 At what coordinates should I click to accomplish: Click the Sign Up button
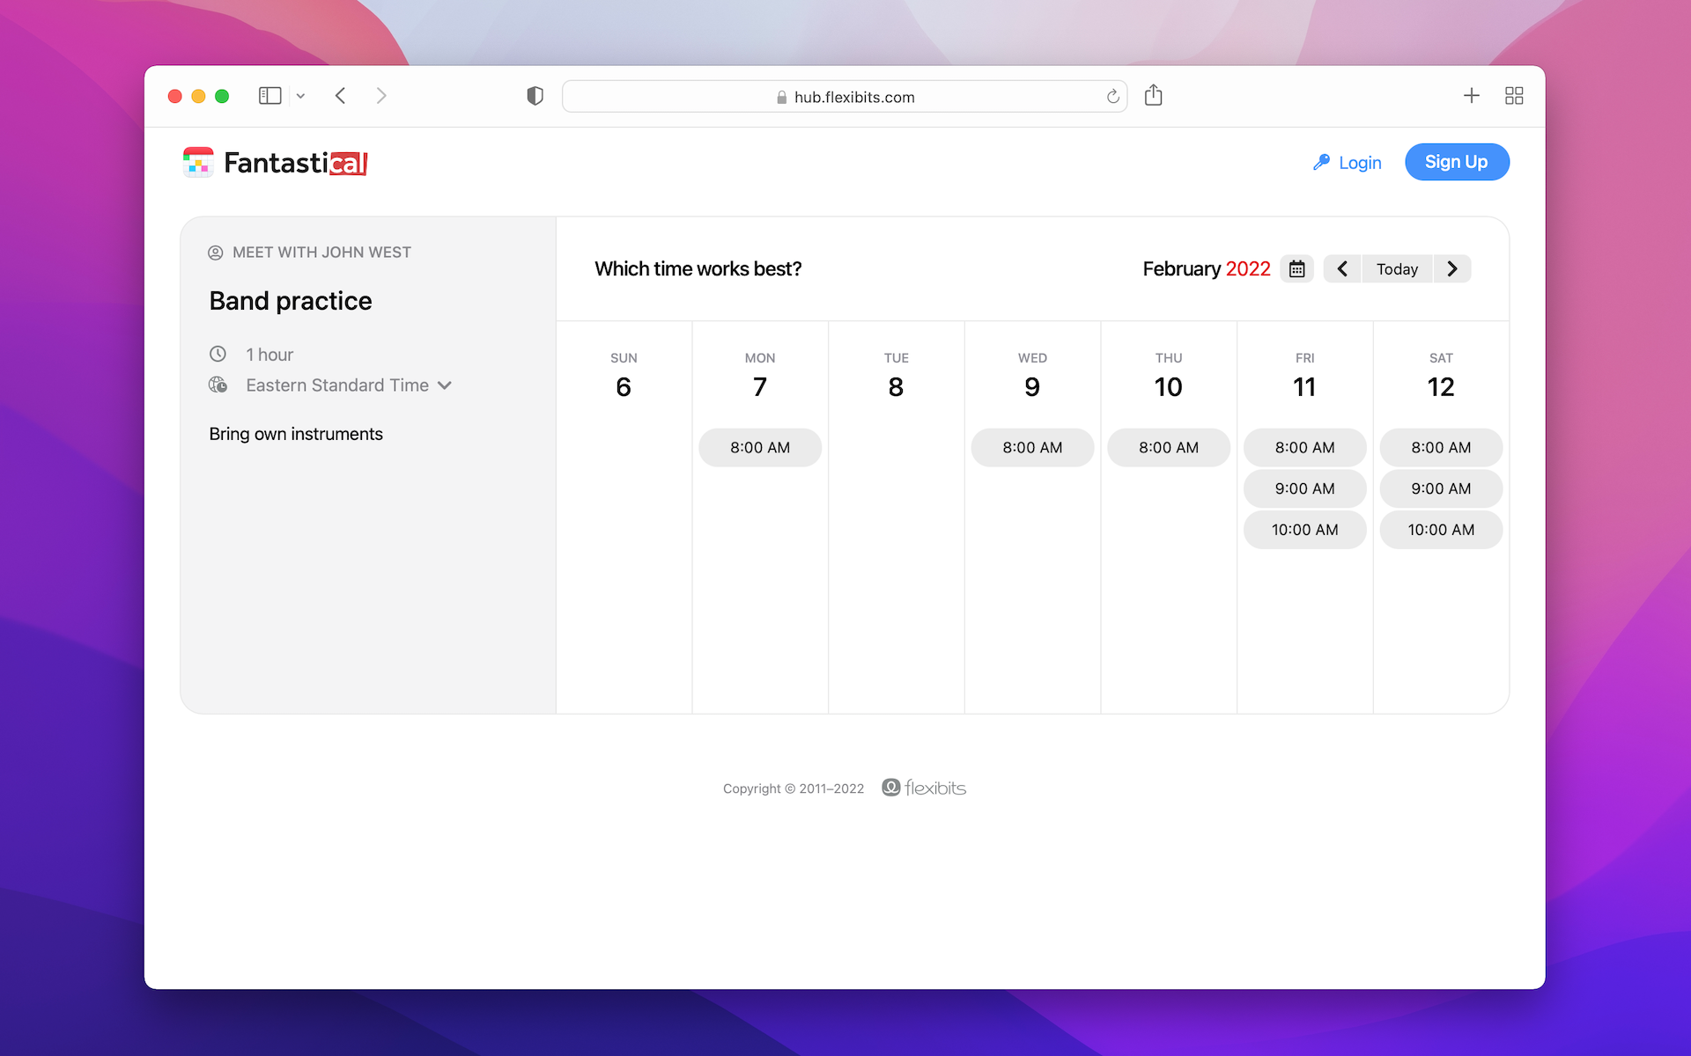coord(1457,162)
